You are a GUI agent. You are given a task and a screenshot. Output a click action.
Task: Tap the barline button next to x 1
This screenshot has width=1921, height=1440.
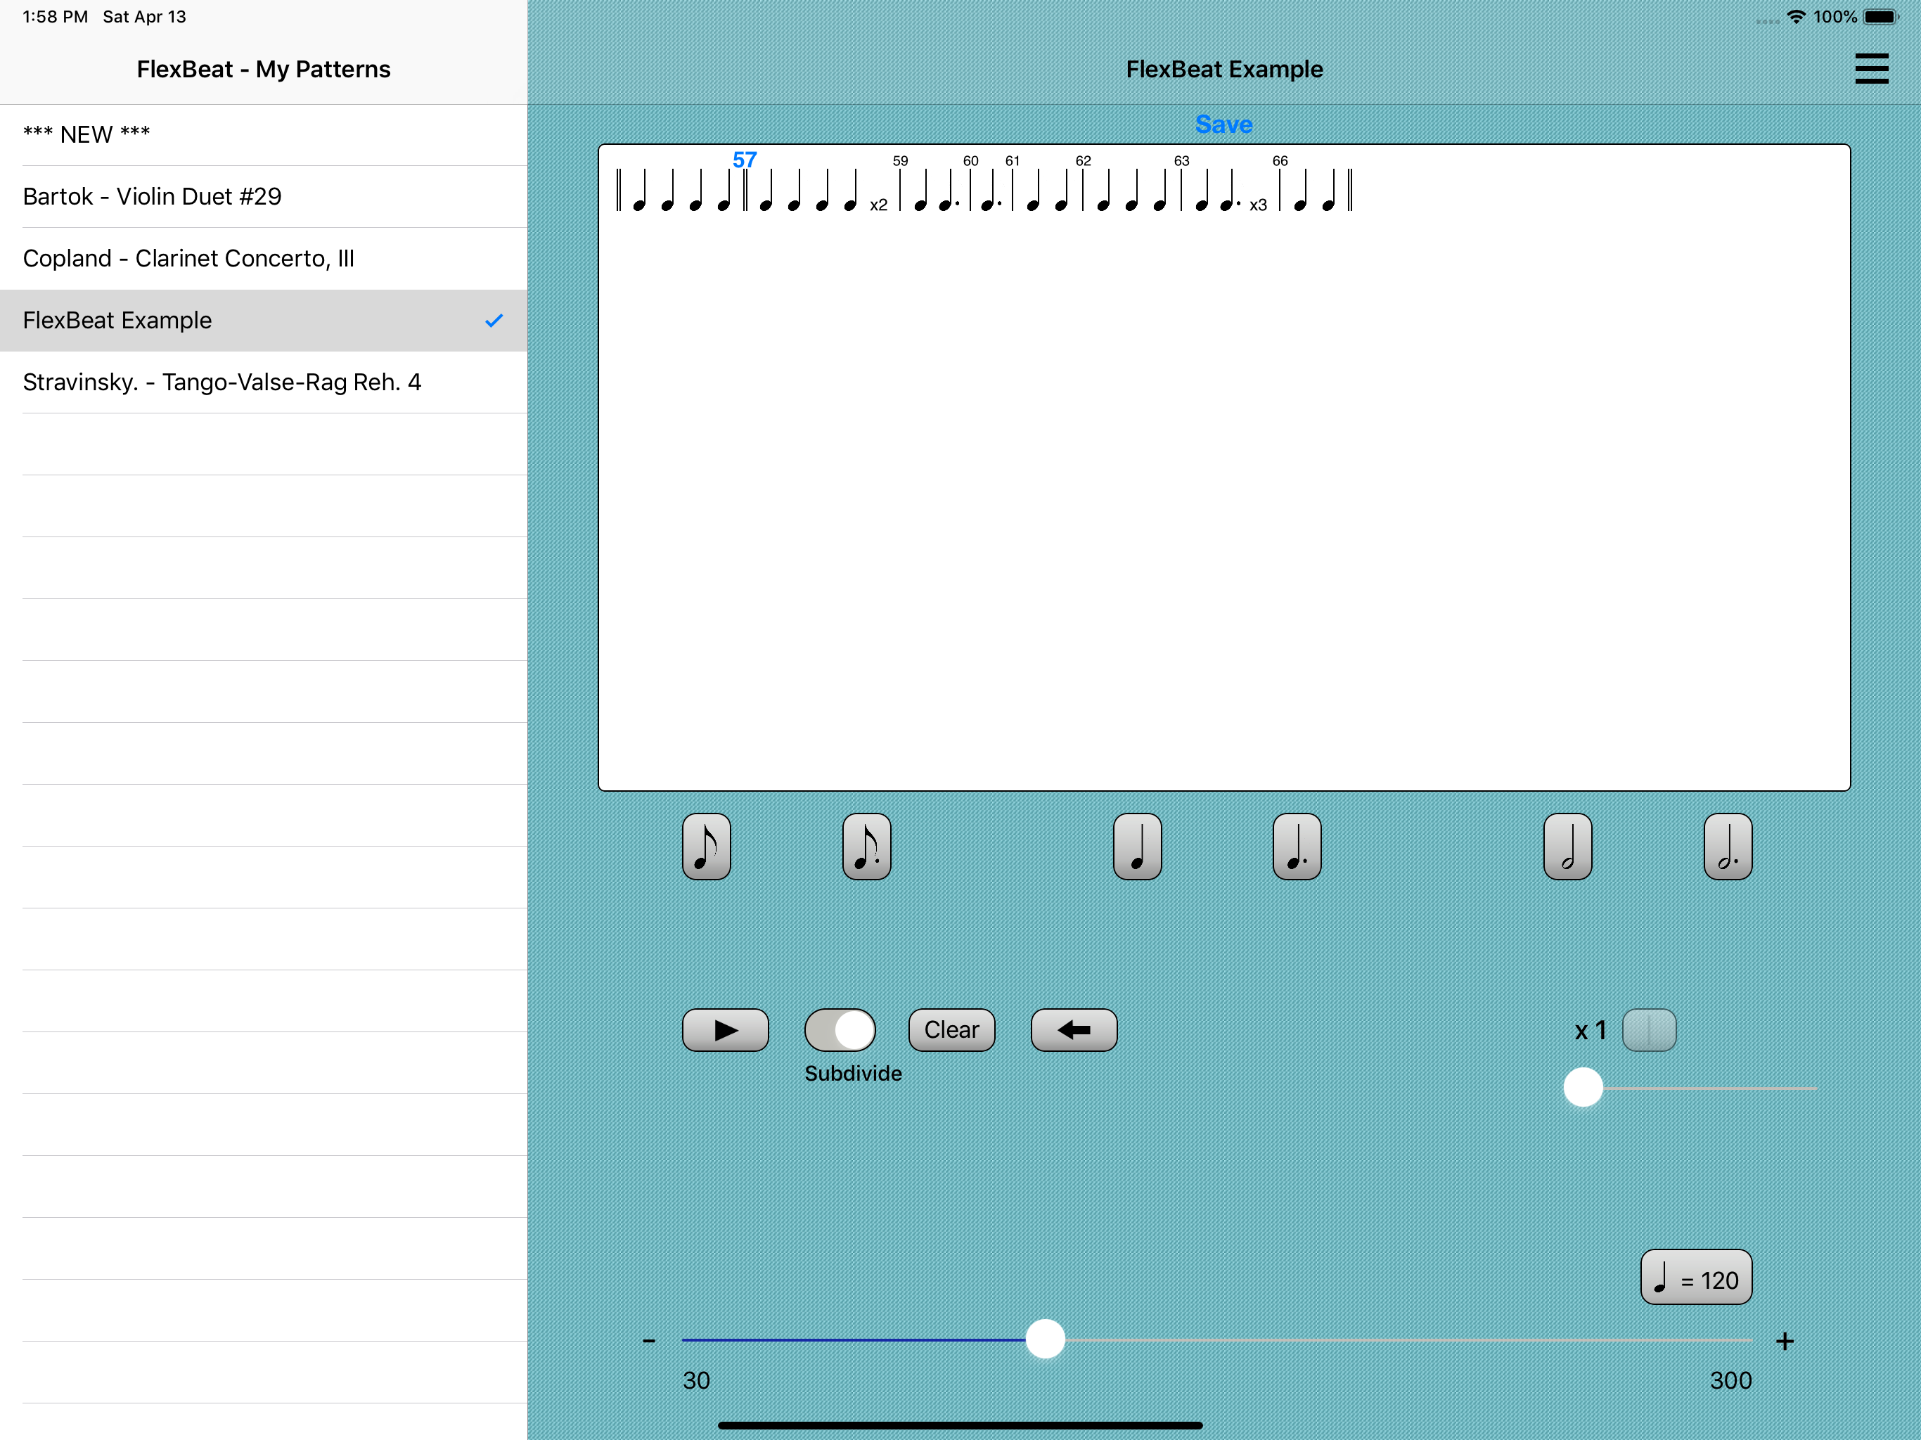click(x=1649, y=1030)
